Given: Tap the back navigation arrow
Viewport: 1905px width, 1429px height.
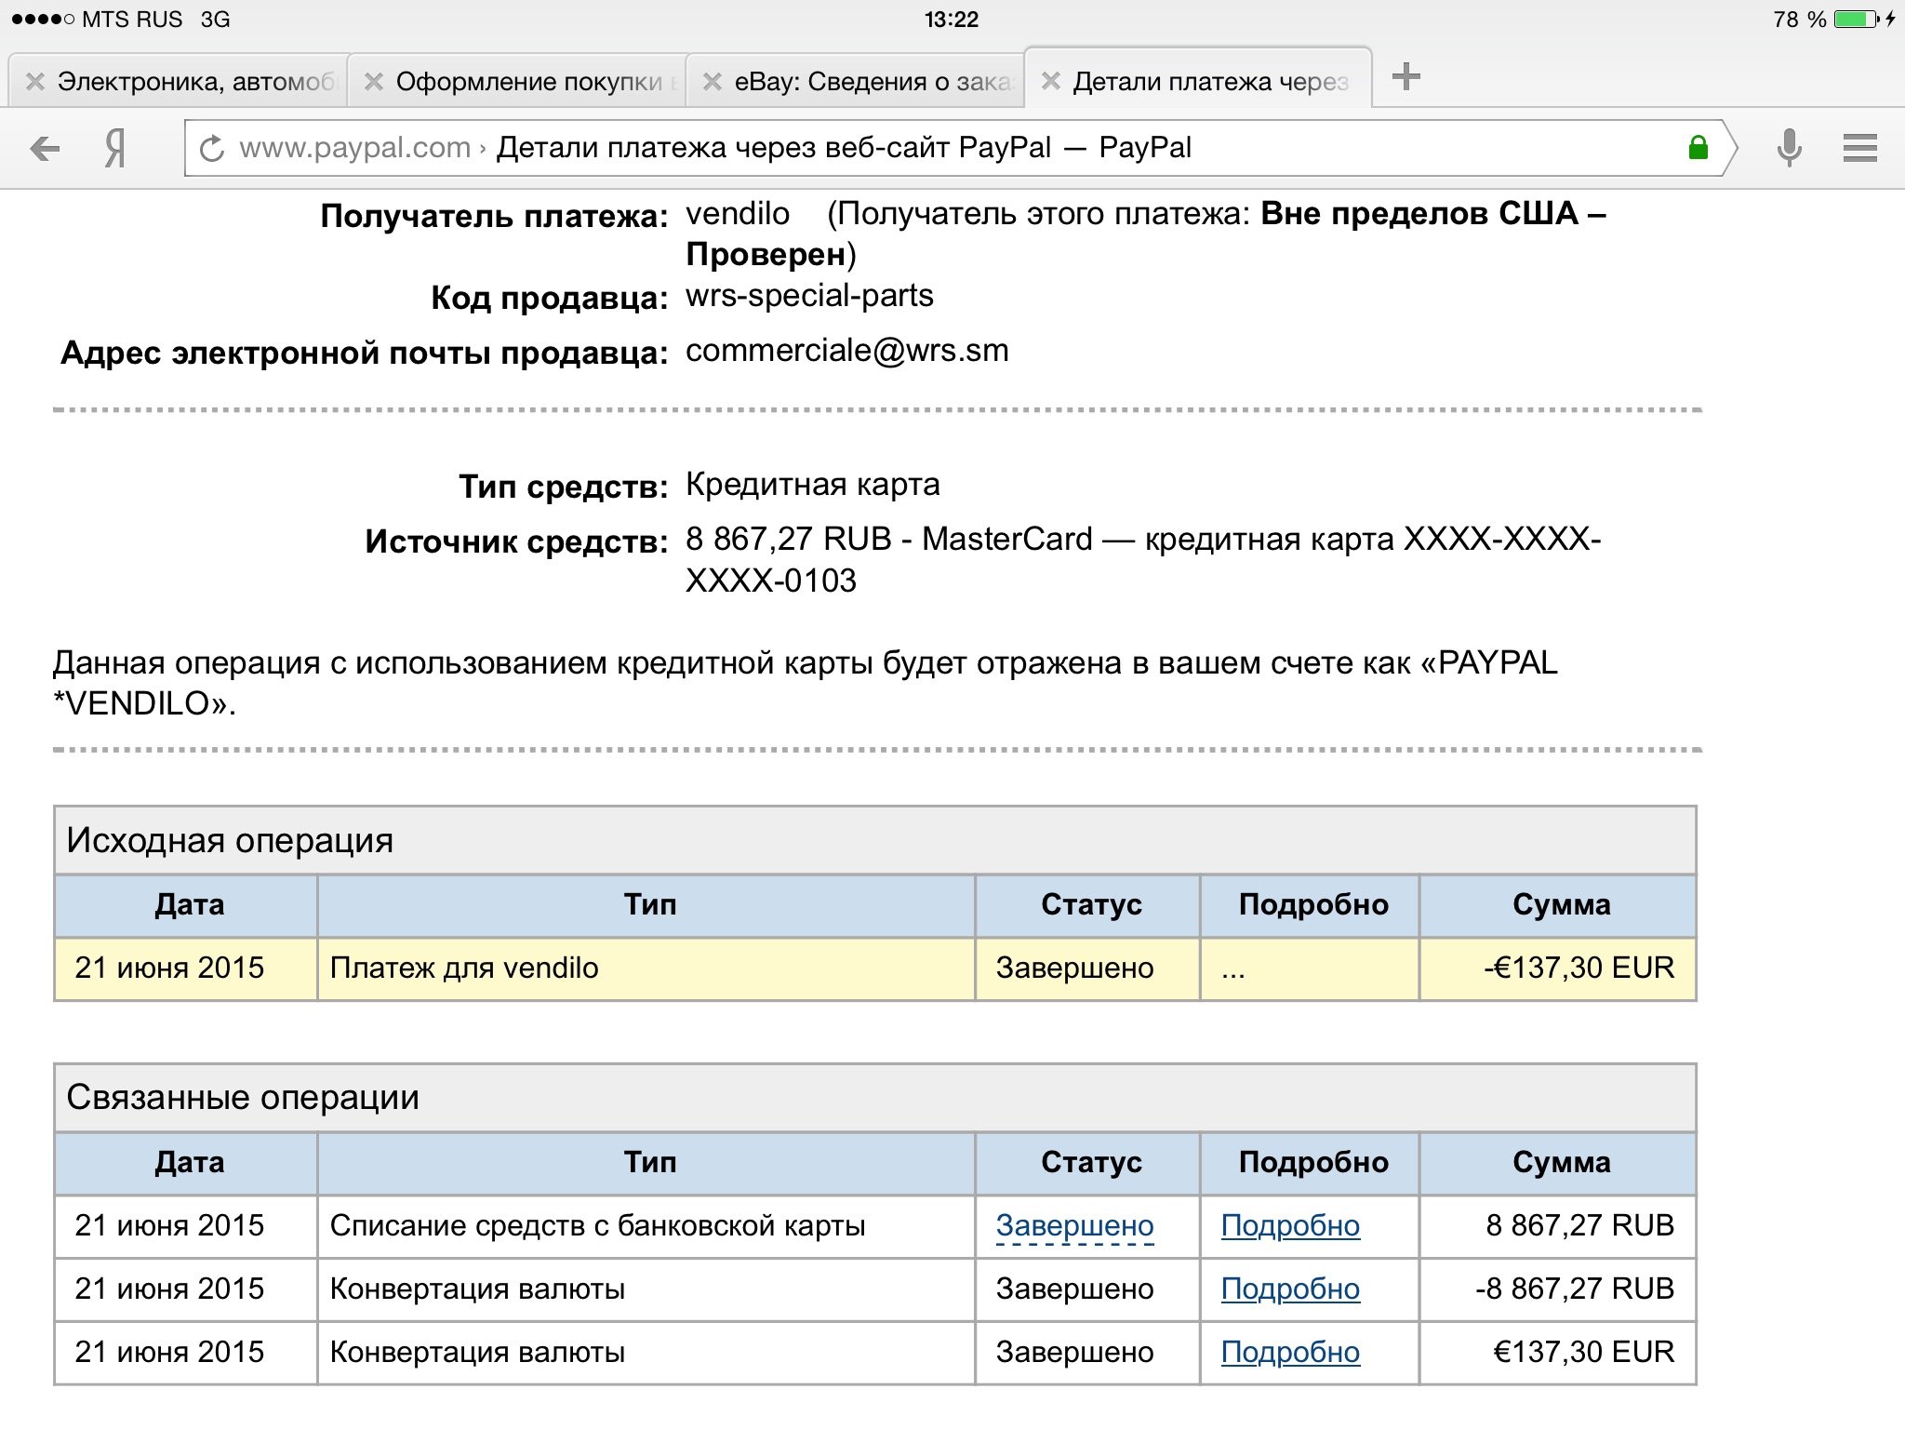Looking at the screenshot, I should point(45,148).
